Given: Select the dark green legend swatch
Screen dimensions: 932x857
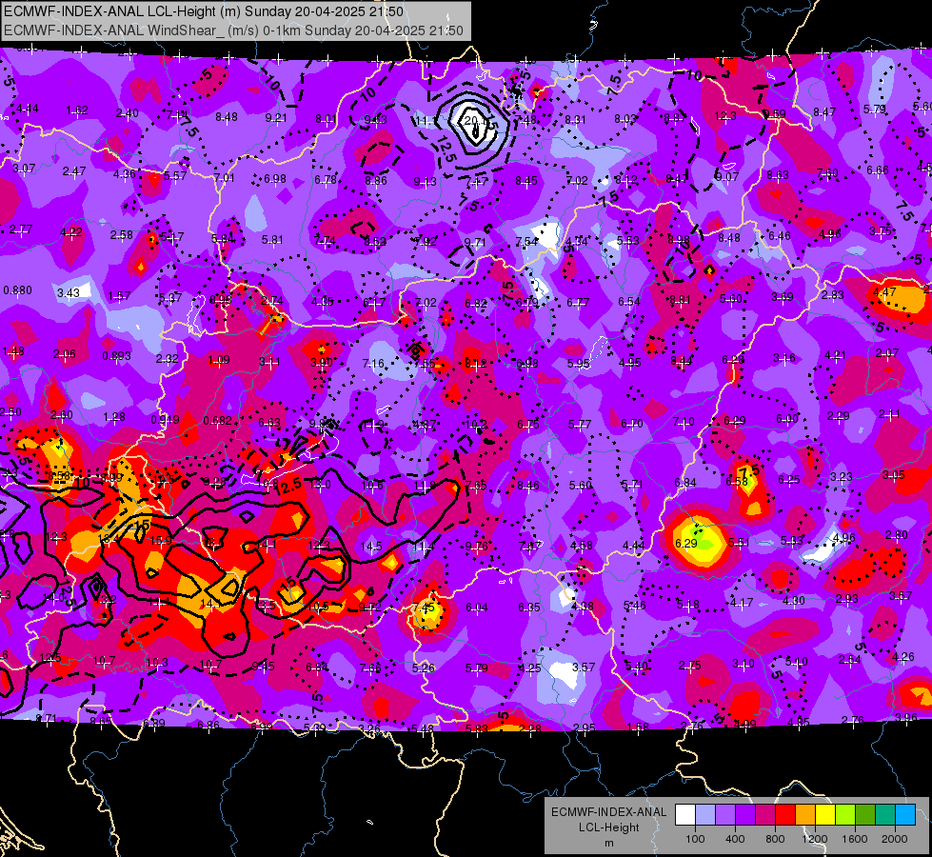Looking at the screenshot, I should tap(865, 815).
